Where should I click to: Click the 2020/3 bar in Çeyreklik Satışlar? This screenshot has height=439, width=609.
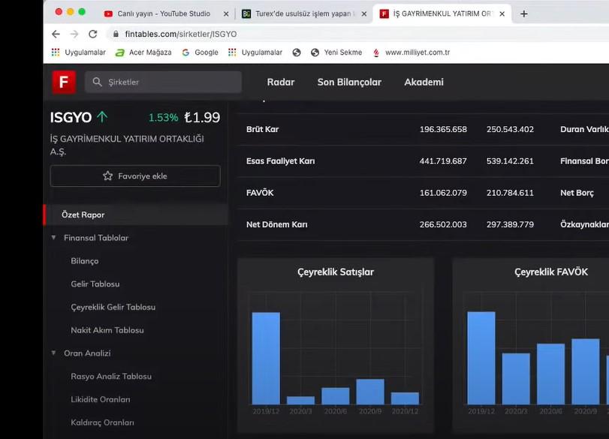click(300, 401)
